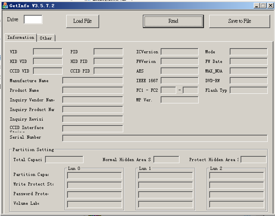Click the GetInfo app icon in title bar

pyautogui.click(x=5, y=5)
